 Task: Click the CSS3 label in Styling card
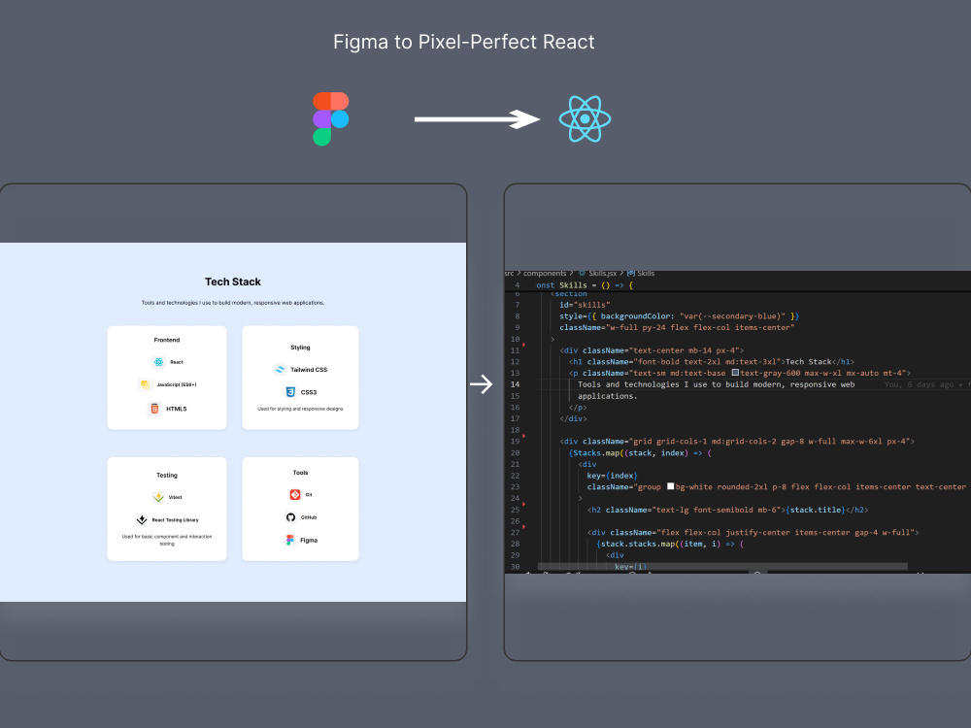tap(309, 392)
